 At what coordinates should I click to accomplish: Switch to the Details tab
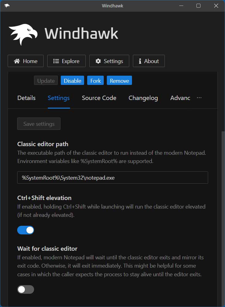26,98
